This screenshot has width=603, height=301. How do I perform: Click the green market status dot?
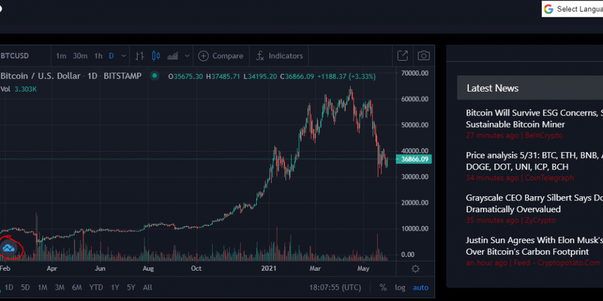pos(155,76)
